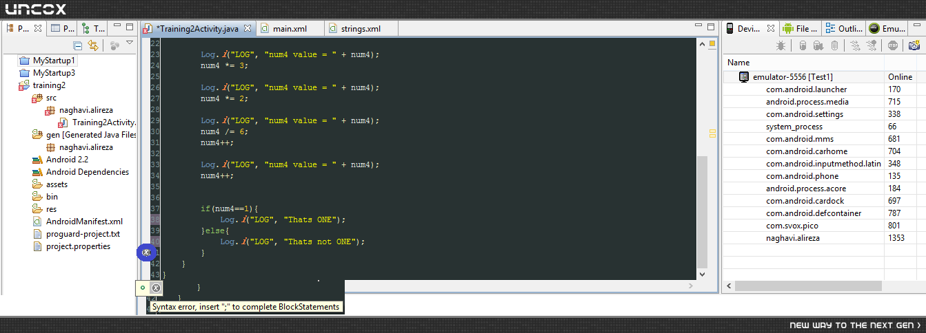
Task: Click the Screen Capture camera icon
Action: pyautogui.click(x=914, y=45)
